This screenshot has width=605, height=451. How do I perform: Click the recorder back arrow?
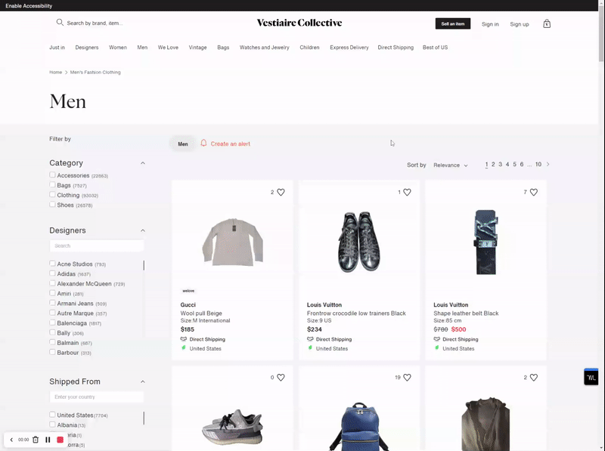[x=11, y=440]
